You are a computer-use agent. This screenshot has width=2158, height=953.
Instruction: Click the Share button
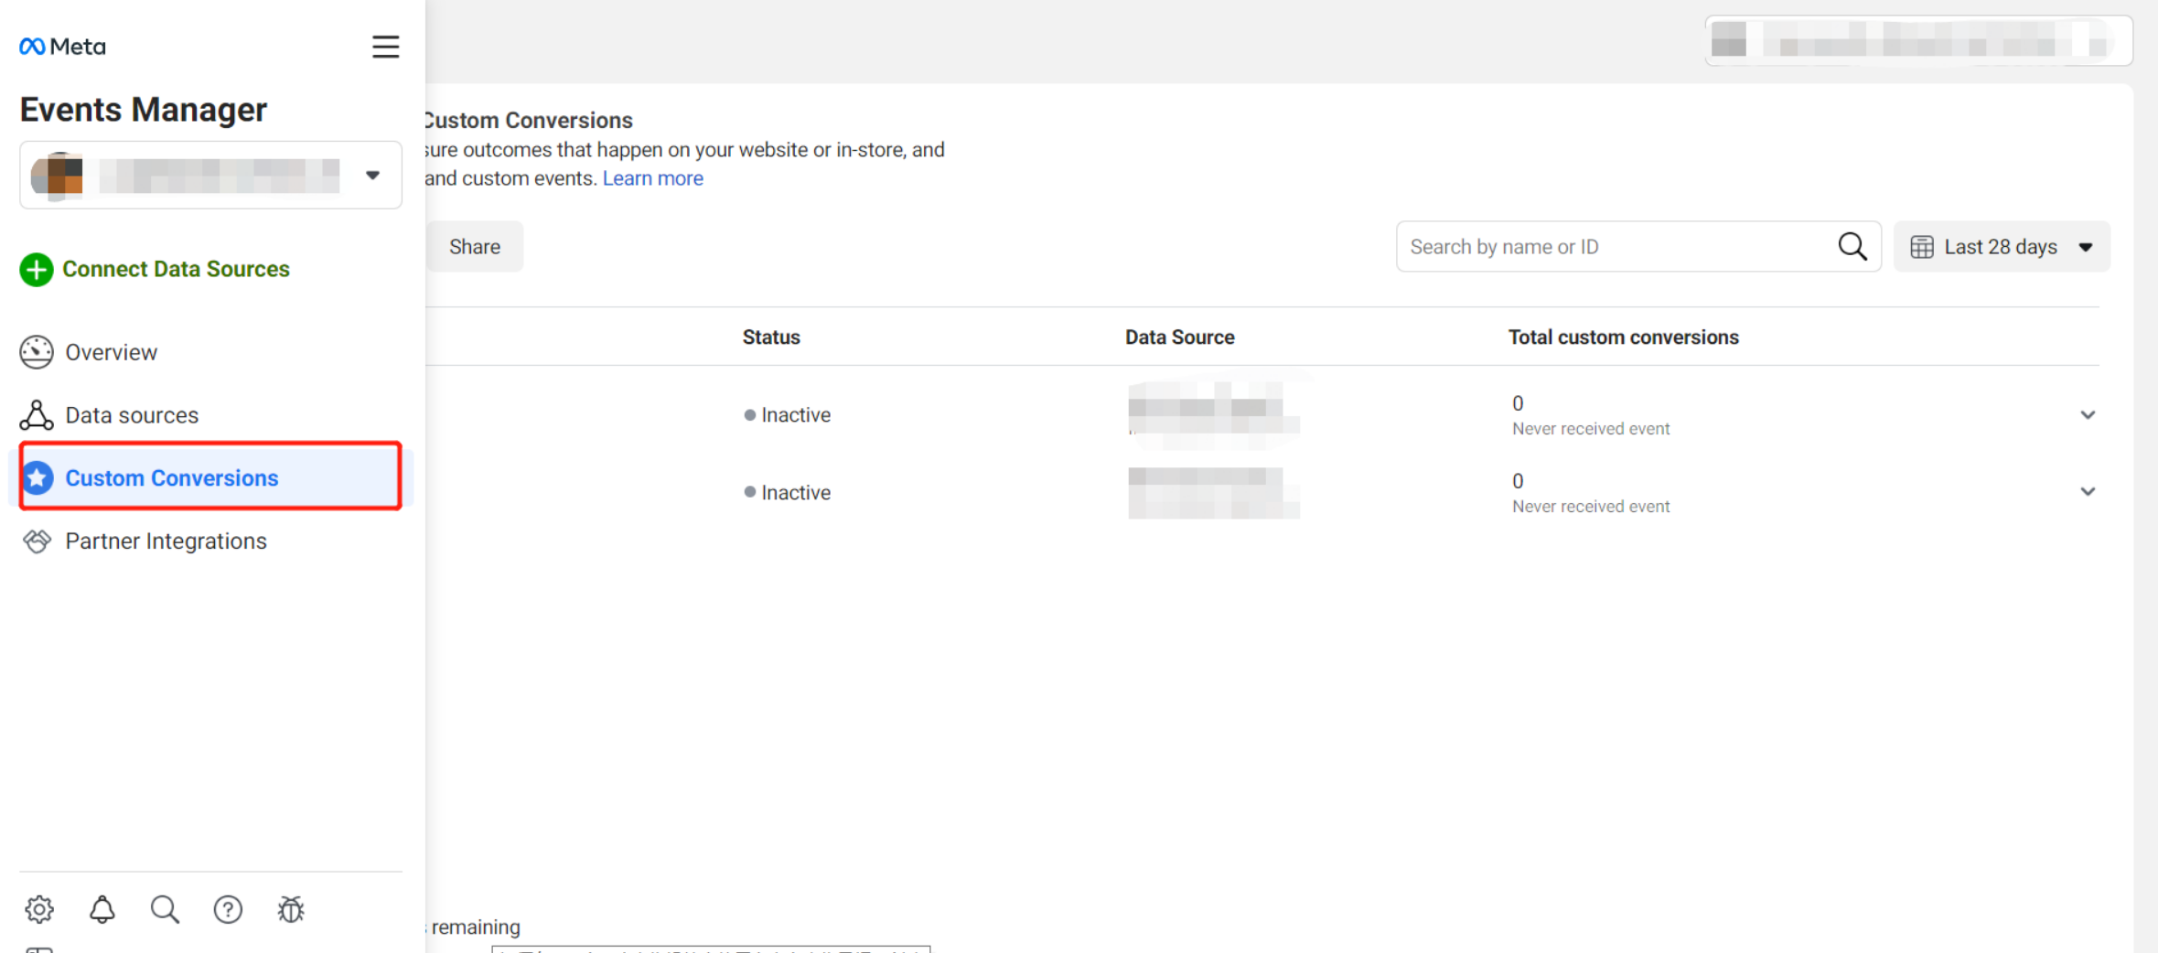475,247
